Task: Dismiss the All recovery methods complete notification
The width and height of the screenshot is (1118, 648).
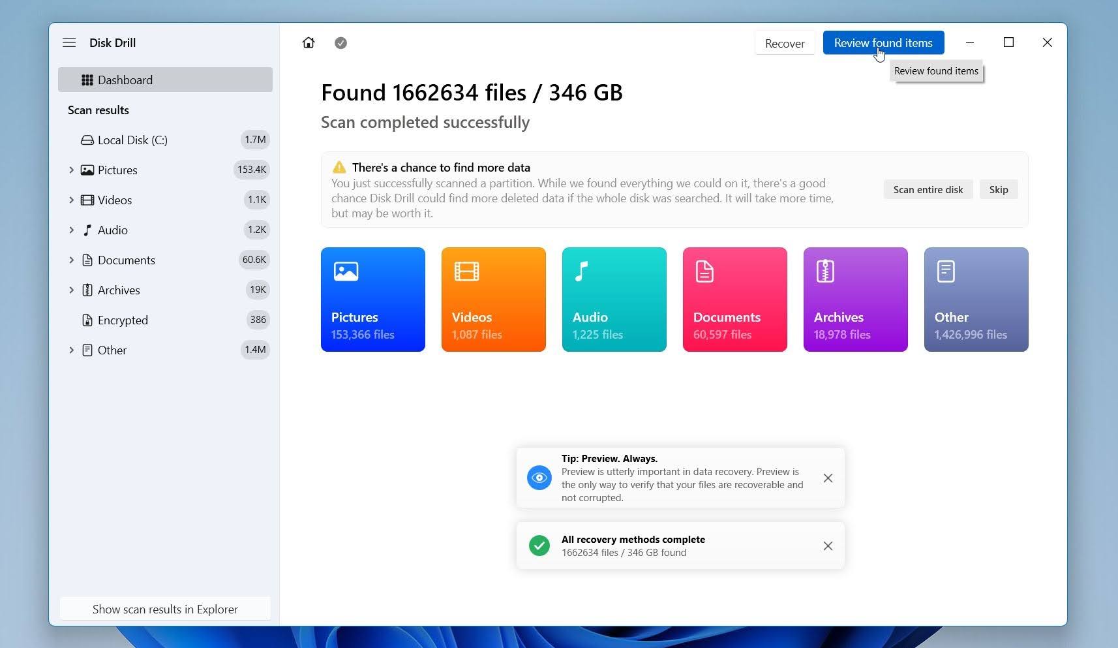Action: pyautogui.click(x=828, y=546)
